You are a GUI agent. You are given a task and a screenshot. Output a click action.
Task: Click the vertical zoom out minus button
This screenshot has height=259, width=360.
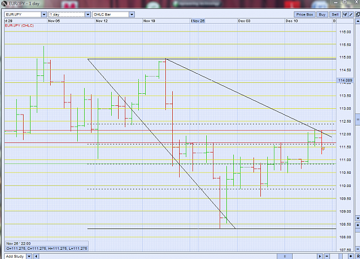click(x=358, y=249)
